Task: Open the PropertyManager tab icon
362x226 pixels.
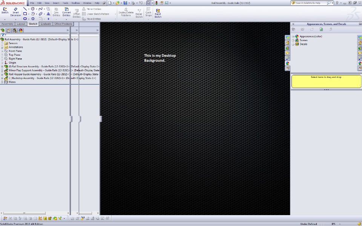Action: [9, 30]
